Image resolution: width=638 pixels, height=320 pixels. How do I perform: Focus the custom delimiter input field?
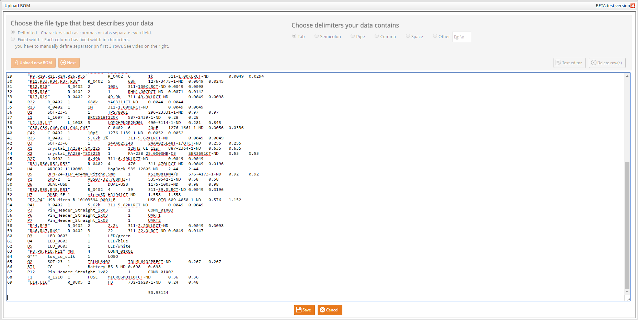click(x=462, y=37)
